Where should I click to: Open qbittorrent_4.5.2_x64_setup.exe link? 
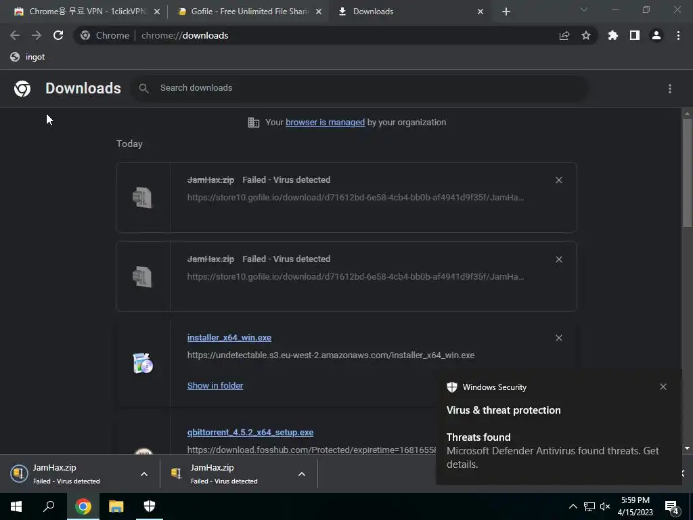point(250,433)
